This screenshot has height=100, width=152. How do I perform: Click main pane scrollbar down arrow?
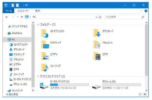(147, 90)
